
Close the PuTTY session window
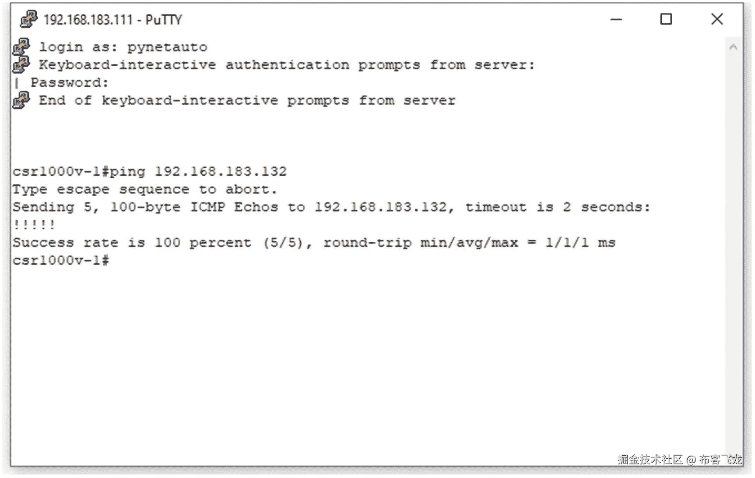[x=717, y=19]
